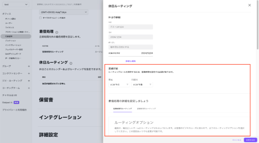The image size is (259, 143).
Task: Switch to the 営業時間外ルーティング tab
Action: [146, 109]
